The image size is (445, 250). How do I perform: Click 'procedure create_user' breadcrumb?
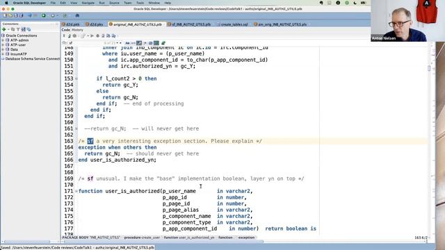coord(142,237)
